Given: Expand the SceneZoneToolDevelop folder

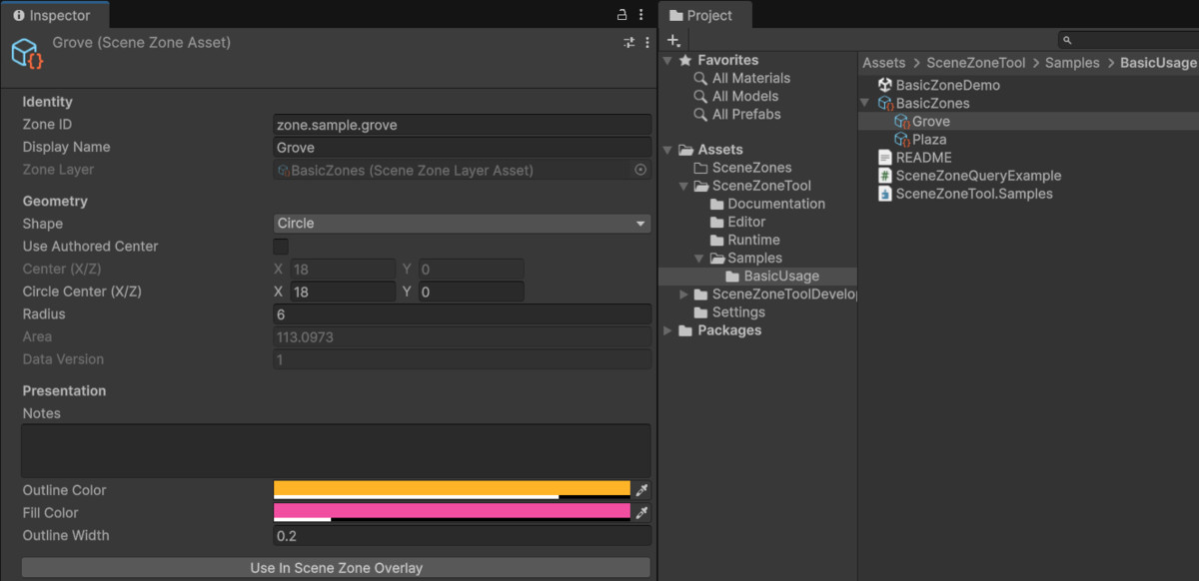Looking at the screenshot, I should [683, 293].
